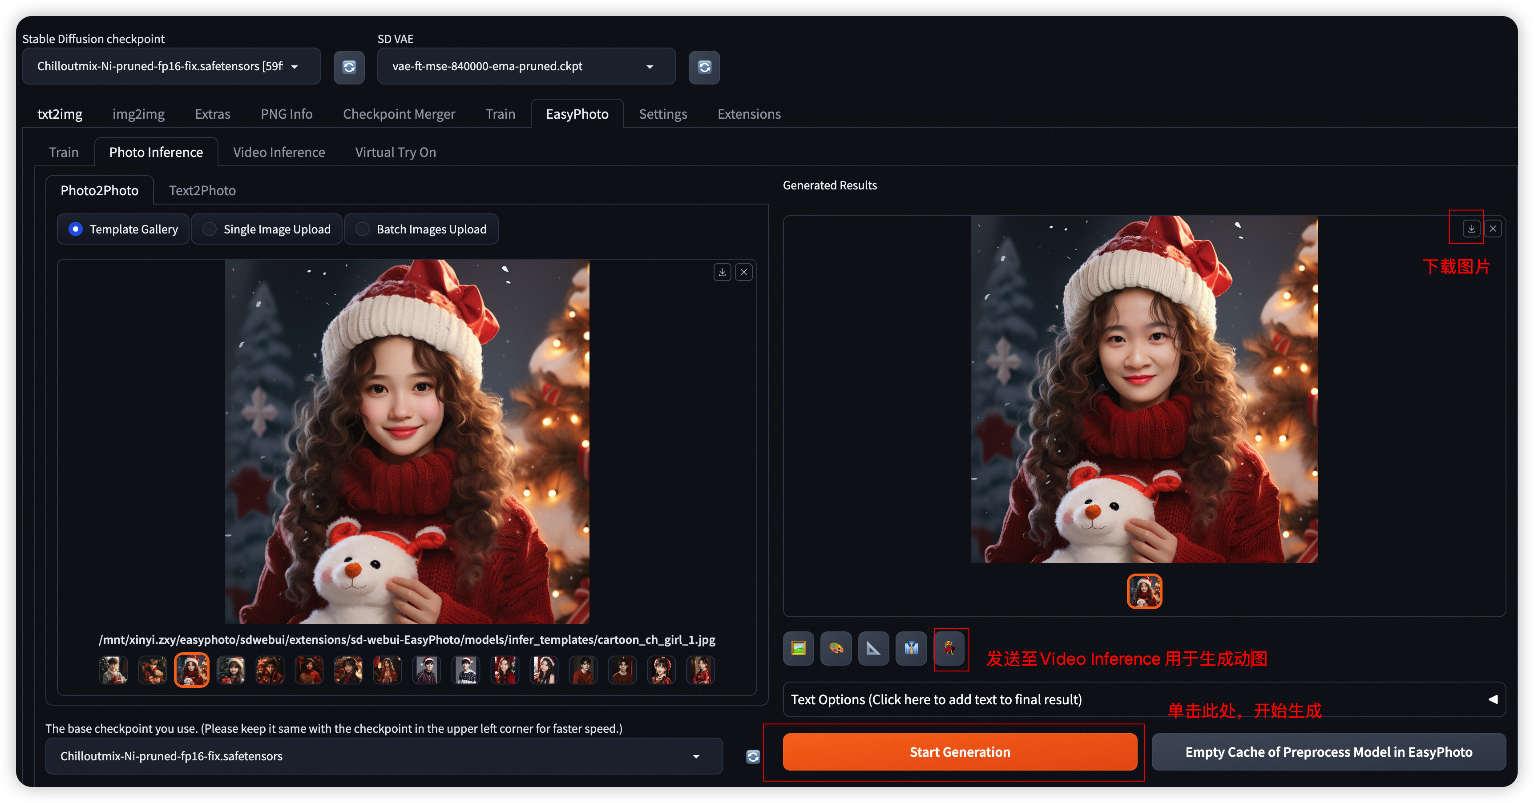Send result to Video Inference via dancer icon

pos(949,648)
